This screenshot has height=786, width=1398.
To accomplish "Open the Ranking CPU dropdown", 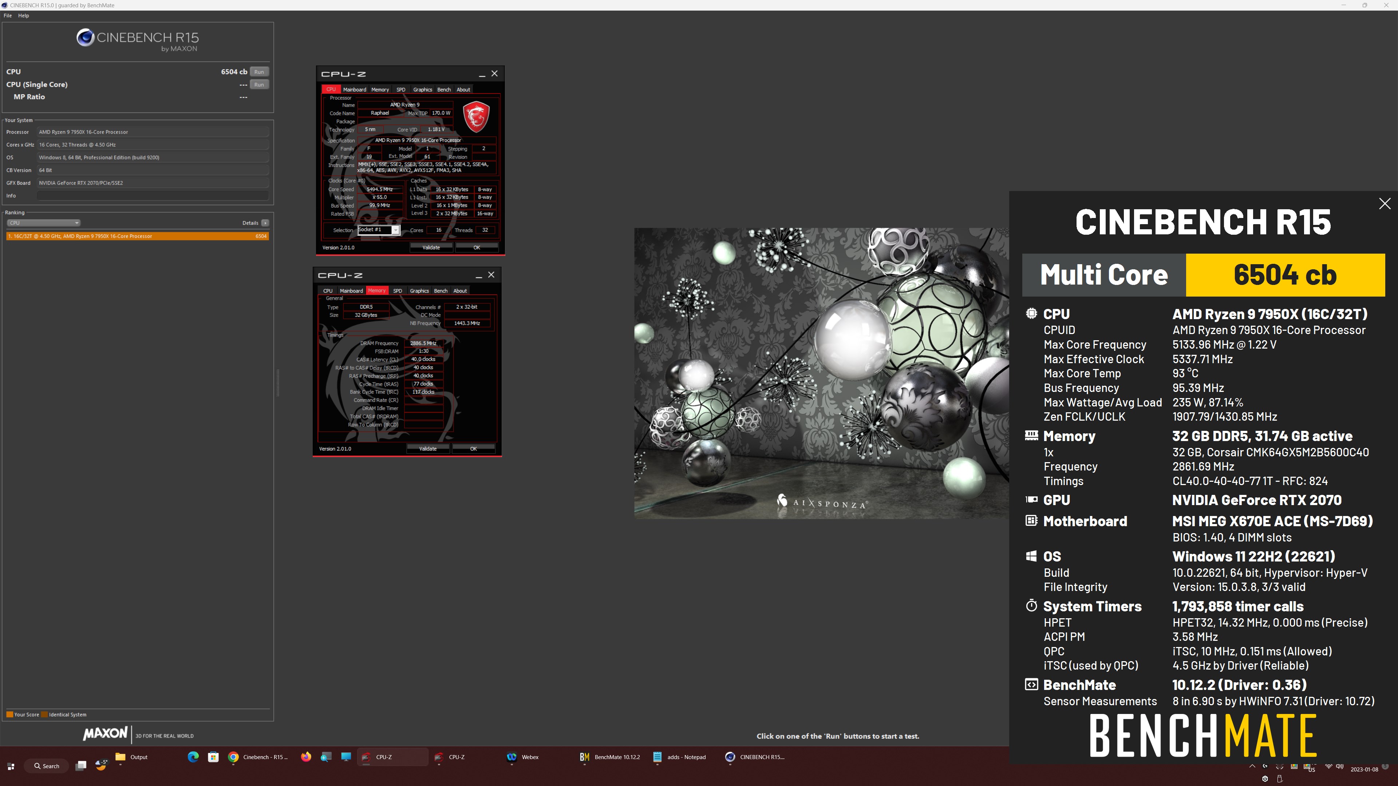I will tap(43, 223).
